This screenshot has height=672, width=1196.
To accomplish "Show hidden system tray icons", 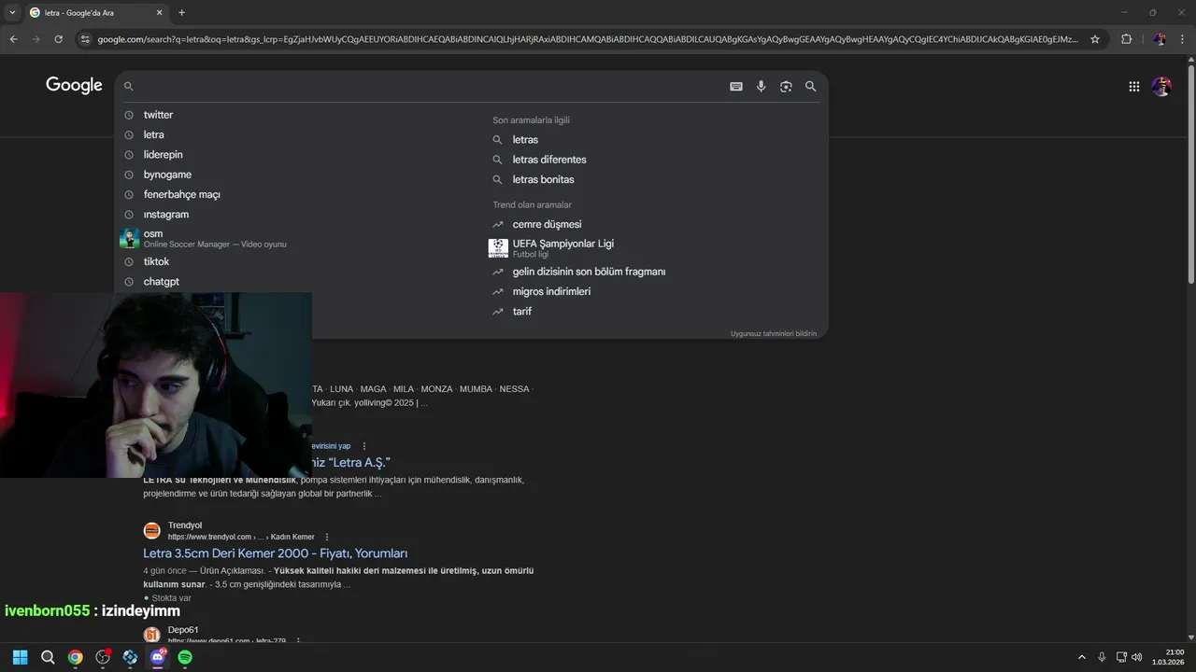I will 1082,657.
